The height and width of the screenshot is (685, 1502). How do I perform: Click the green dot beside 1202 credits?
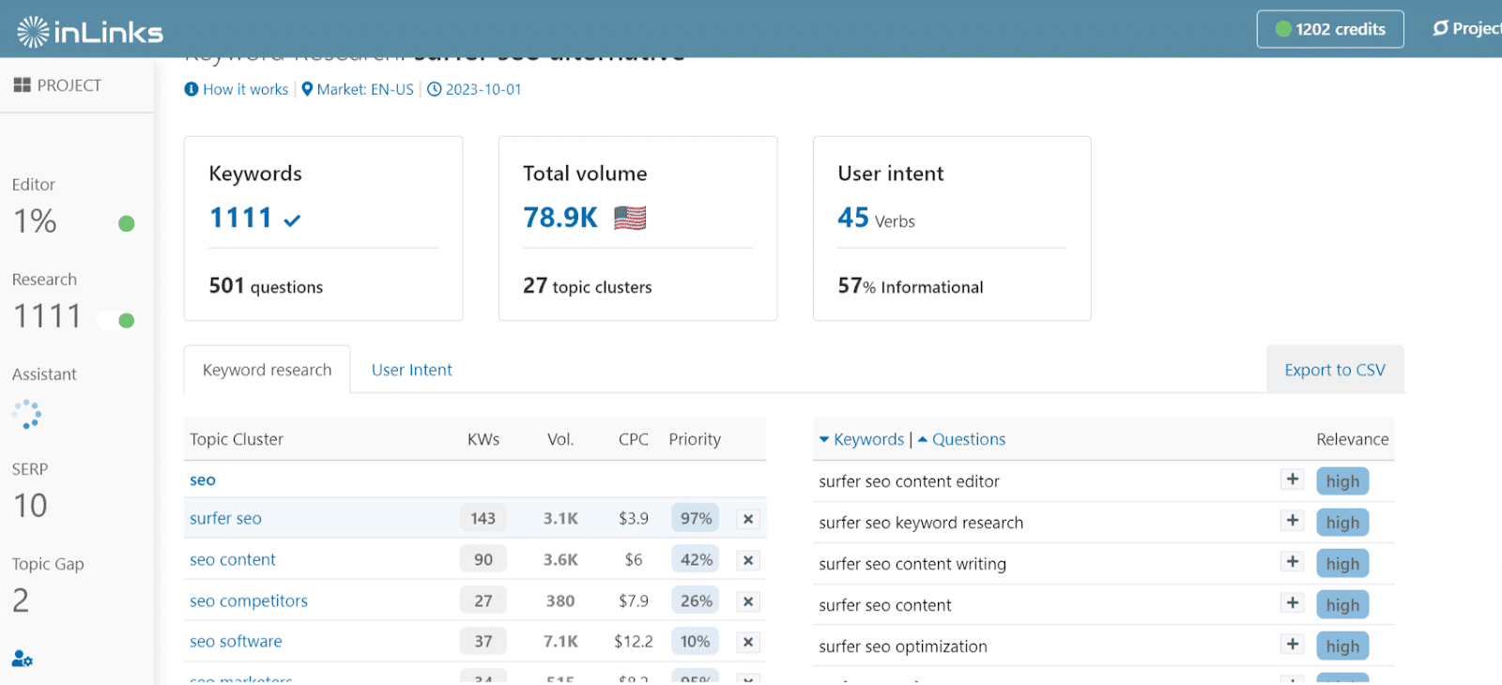point(1283,29)
